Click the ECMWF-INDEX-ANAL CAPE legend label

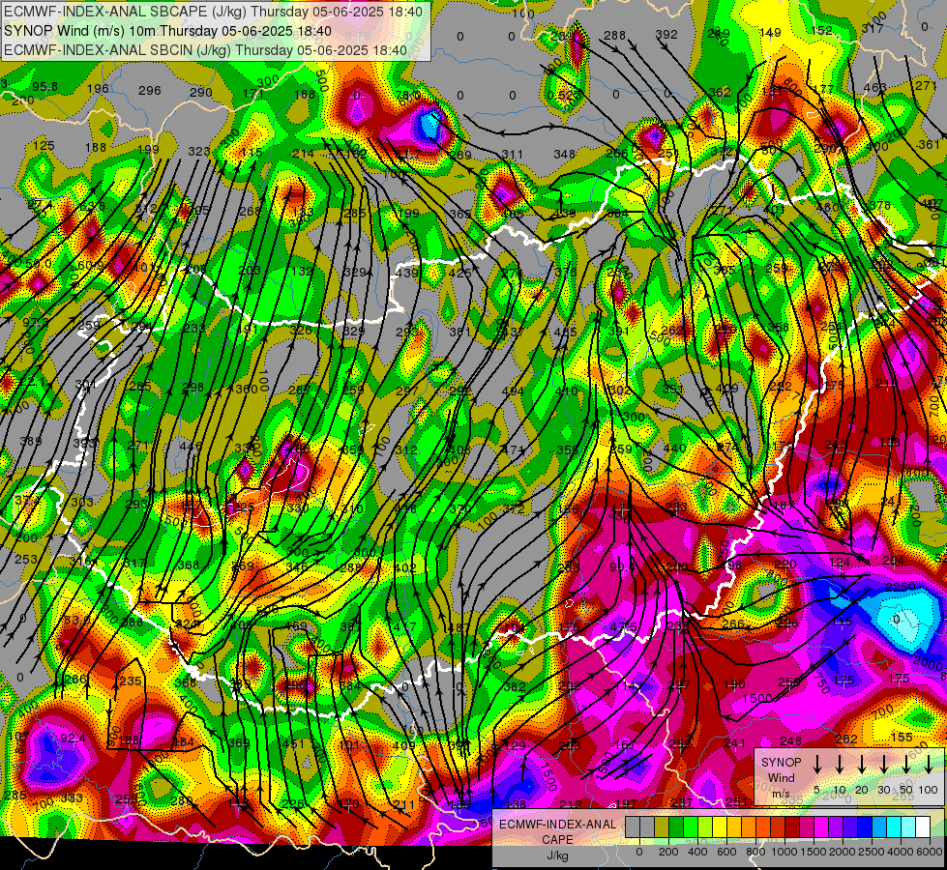tap(557, 831)
